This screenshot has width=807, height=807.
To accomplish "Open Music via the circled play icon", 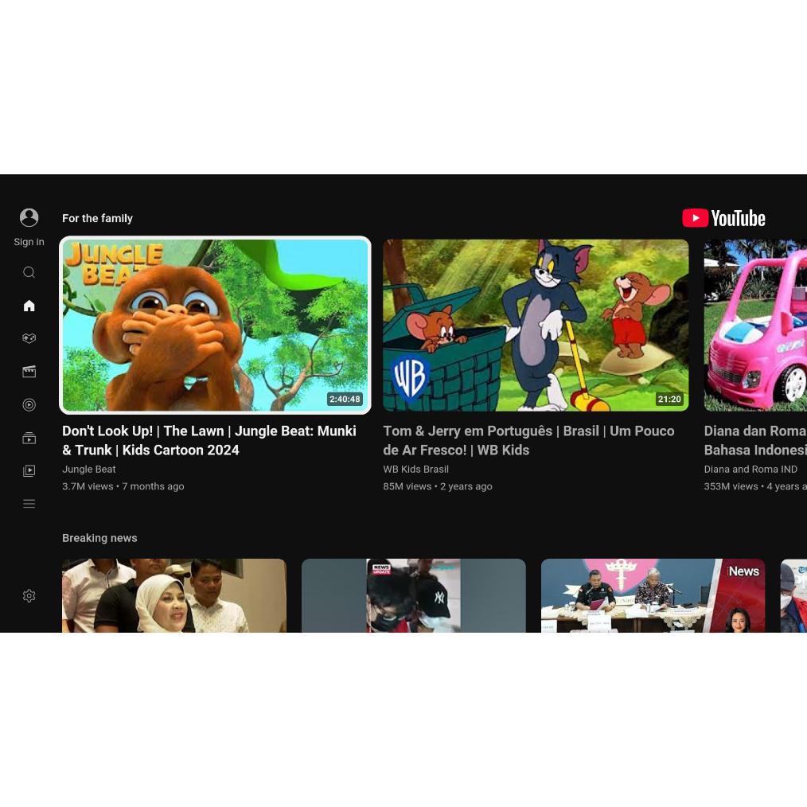I will click(x=29, y=405).
